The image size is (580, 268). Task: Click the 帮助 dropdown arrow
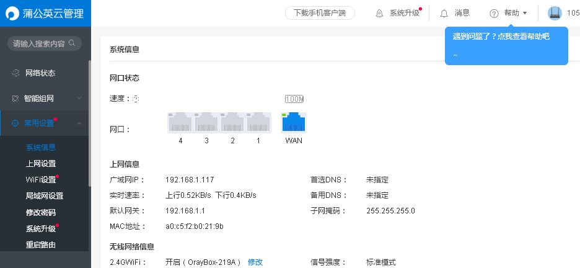[525, 13]
